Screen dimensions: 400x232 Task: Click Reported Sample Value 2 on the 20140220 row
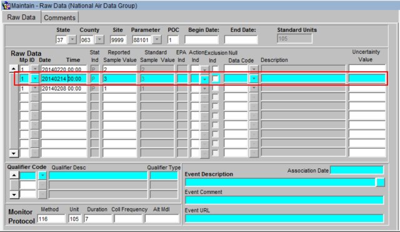click(119, 69)
